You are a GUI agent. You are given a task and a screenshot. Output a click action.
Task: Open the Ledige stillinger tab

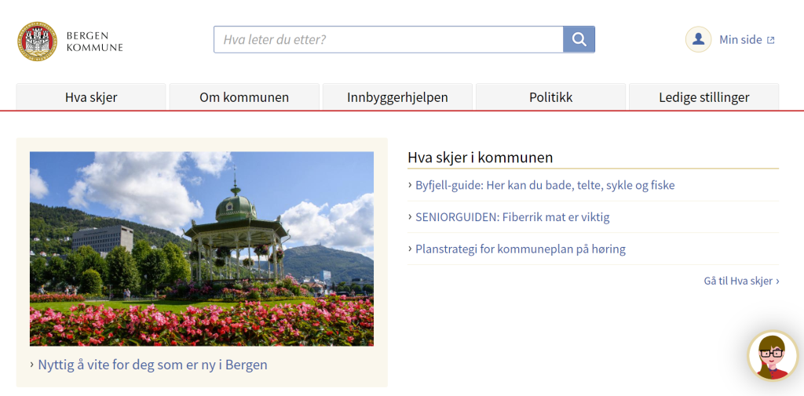703,97
